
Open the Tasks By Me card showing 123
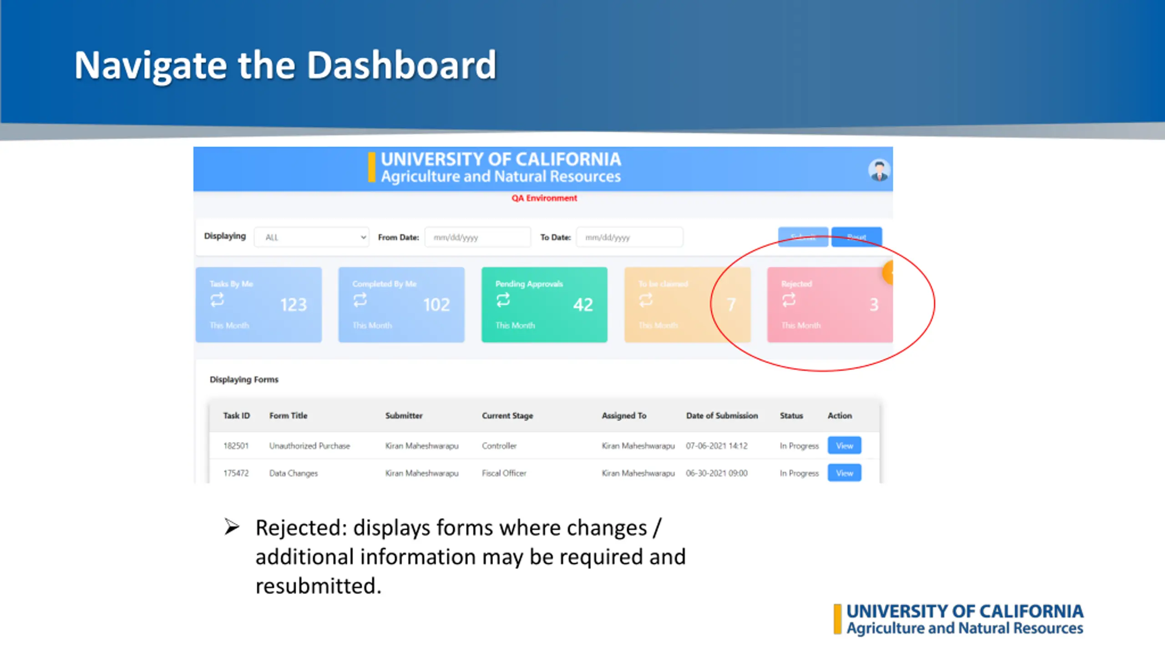pos(258,304)
